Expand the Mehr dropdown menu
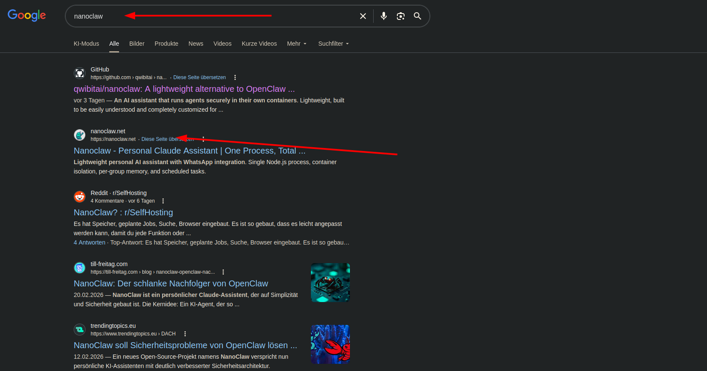Screen dimensions: 707x371 [x=297, y=44]
